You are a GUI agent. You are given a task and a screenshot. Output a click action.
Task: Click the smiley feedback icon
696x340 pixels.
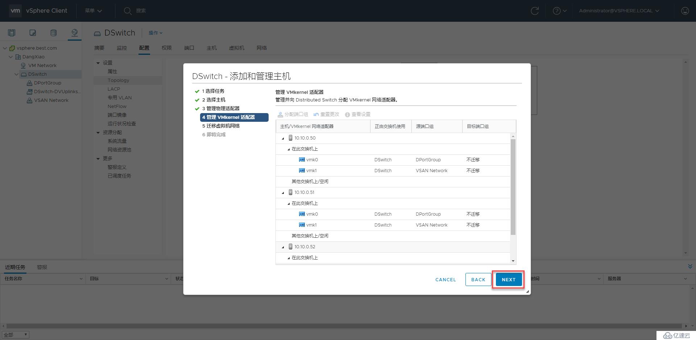click(685, 11)
